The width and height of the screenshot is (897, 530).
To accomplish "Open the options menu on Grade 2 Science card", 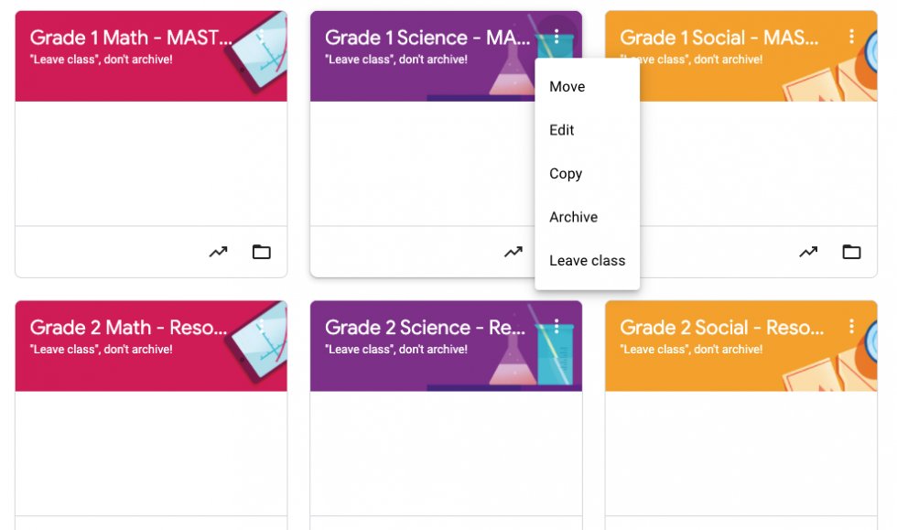I will pos(557,326).
